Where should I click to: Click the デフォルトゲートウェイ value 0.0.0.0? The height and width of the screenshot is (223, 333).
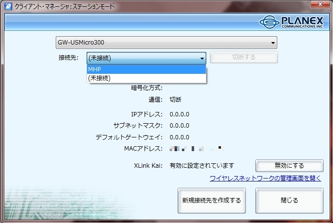click(179, 137)
